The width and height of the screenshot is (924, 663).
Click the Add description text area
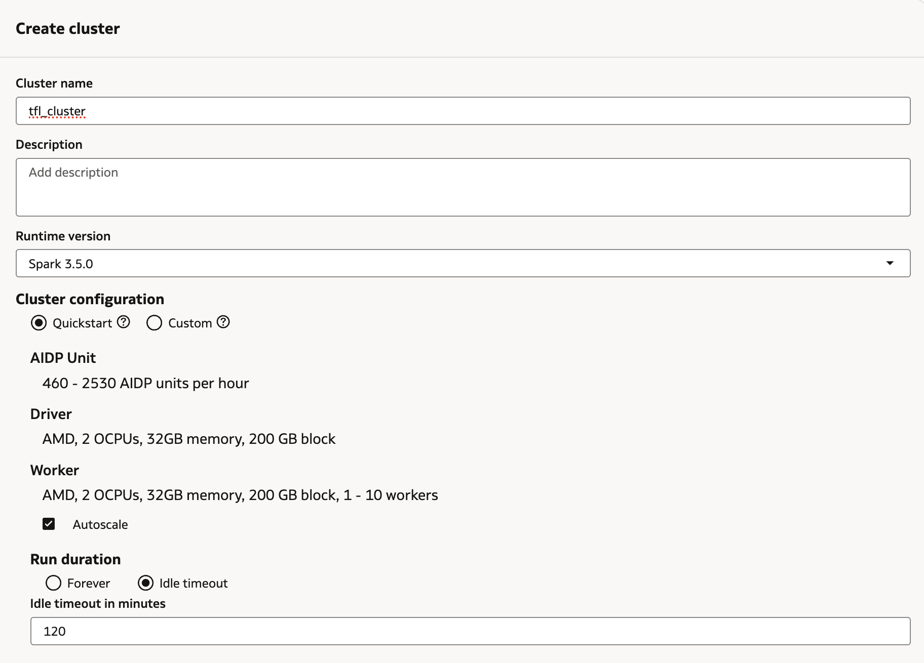pos(463,187)
